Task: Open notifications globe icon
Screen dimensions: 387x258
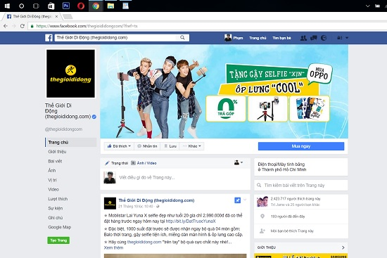Action: [324, 38]
